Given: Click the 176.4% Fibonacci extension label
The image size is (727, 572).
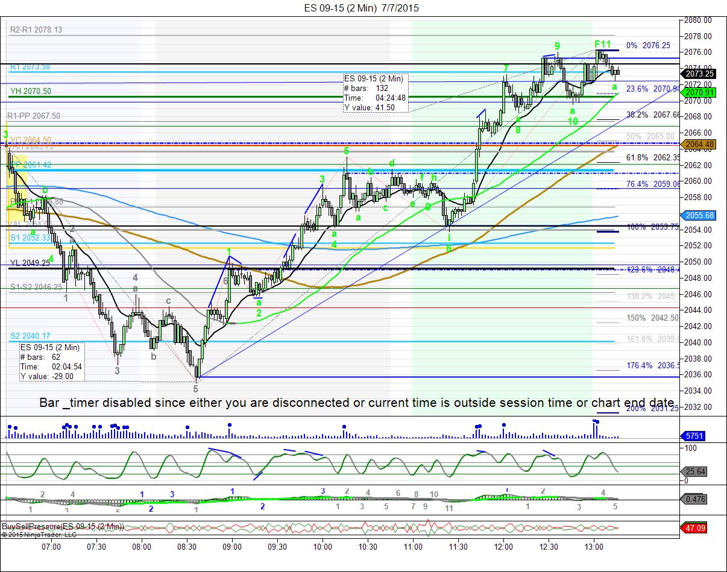Looking at the screenshot, I should point(653,365).
